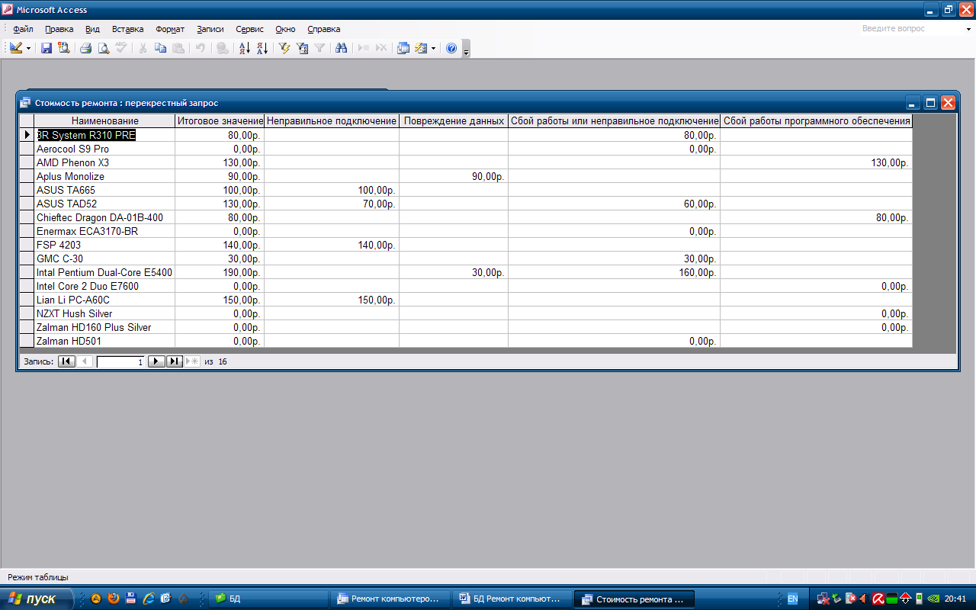Go to next record button
The width and height of the screenshot is (976, 610).
(156, 361)
